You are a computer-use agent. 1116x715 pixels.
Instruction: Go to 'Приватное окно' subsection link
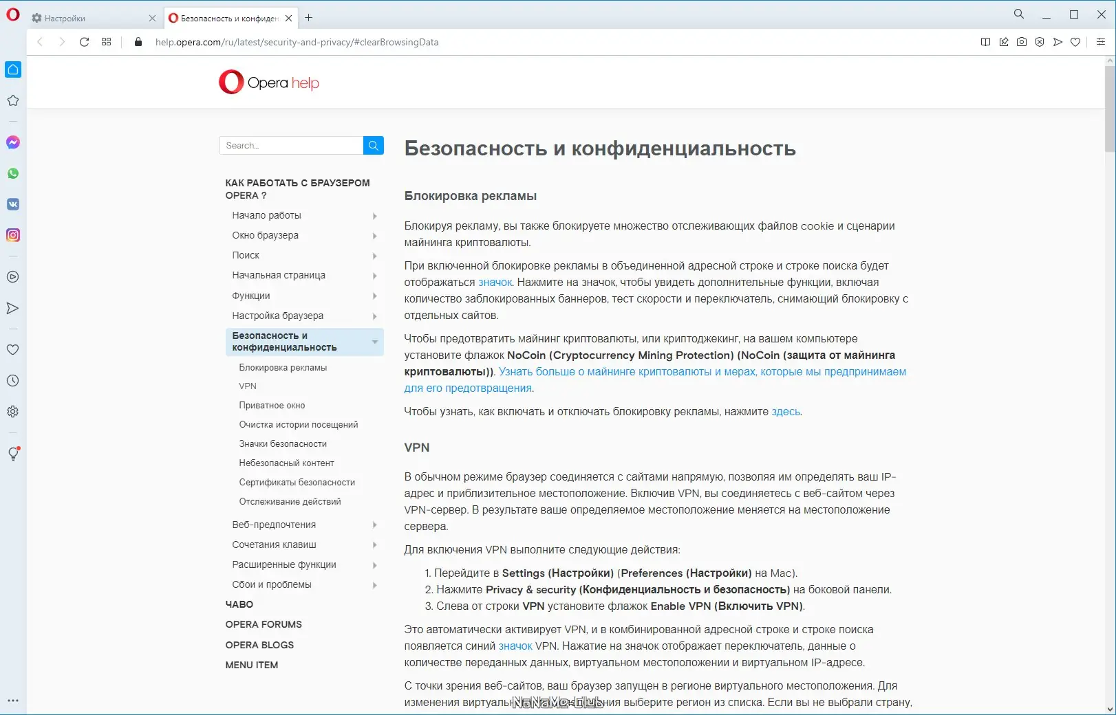[x=272, y=406]
